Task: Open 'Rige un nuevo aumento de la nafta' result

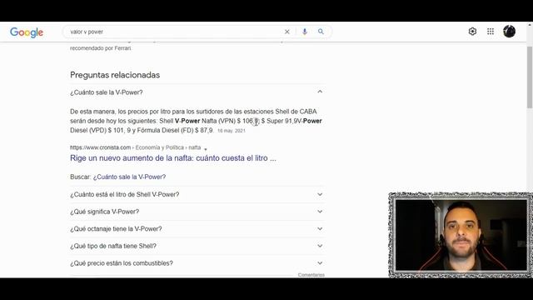Action: point(173,158)
